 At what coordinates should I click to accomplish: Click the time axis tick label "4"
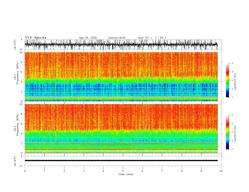click(103, 171)
